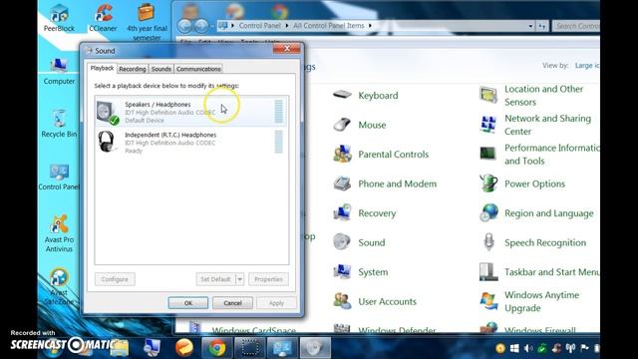Image resolution: width=638 pixels, height=359 pixels.
Task: Select Independent (R.T.C.) Headphones device
Action: 191,142
